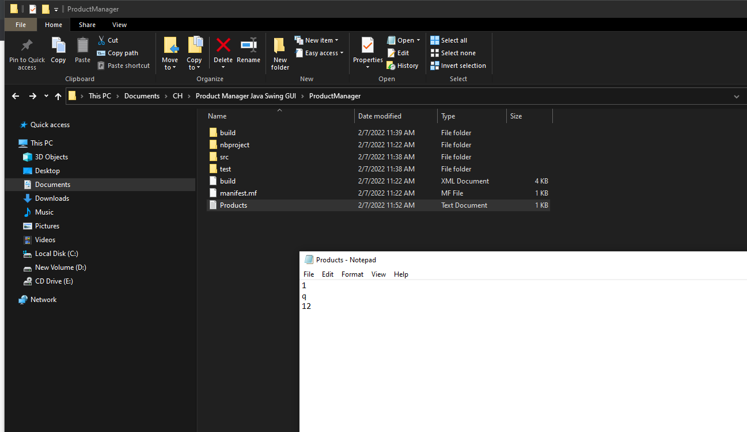747x432 pixels.
Task: Select the Products text document
Action: click(233, 205)
